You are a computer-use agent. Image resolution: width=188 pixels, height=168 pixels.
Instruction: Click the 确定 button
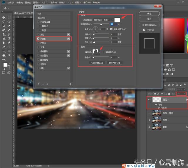(149, 14)
